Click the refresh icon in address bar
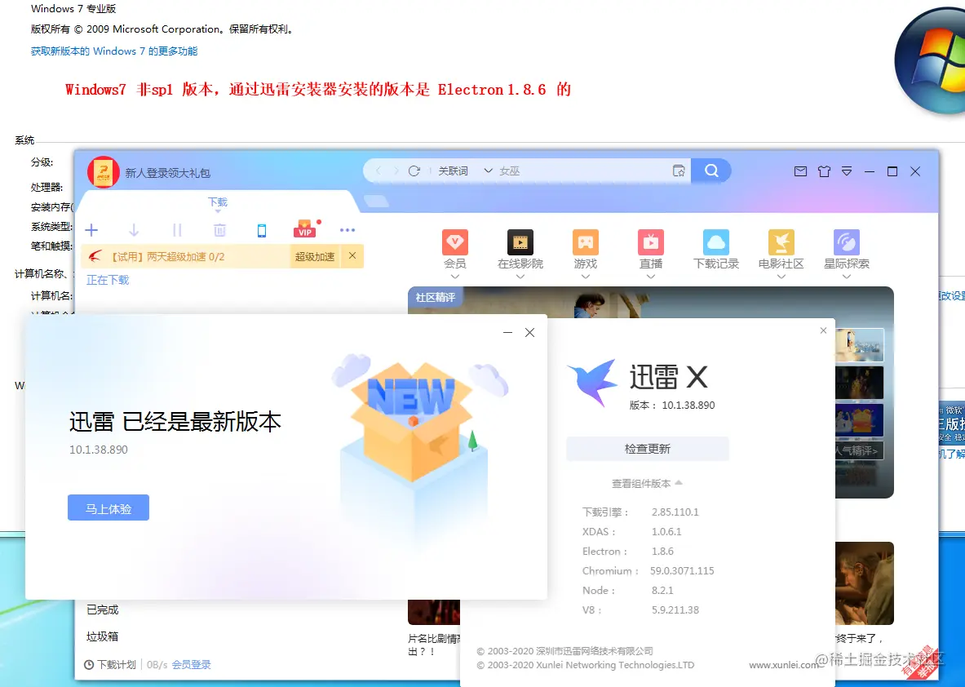The image size is (965, 687). [414, 171]
